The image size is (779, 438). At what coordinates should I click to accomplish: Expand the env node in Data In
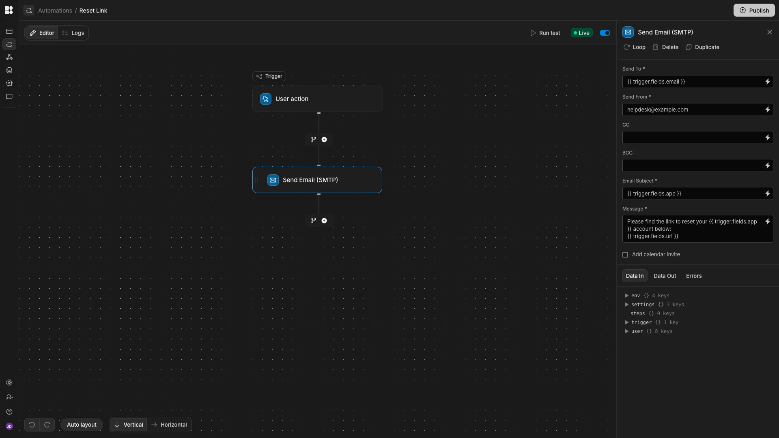click(627, 296)
